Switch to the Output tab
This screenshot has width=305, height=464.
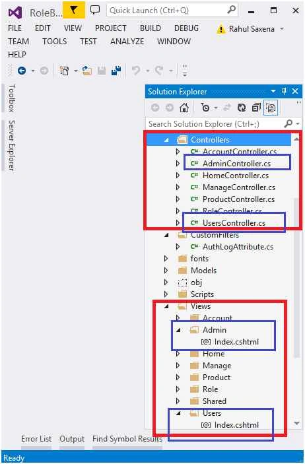point(72,438)
